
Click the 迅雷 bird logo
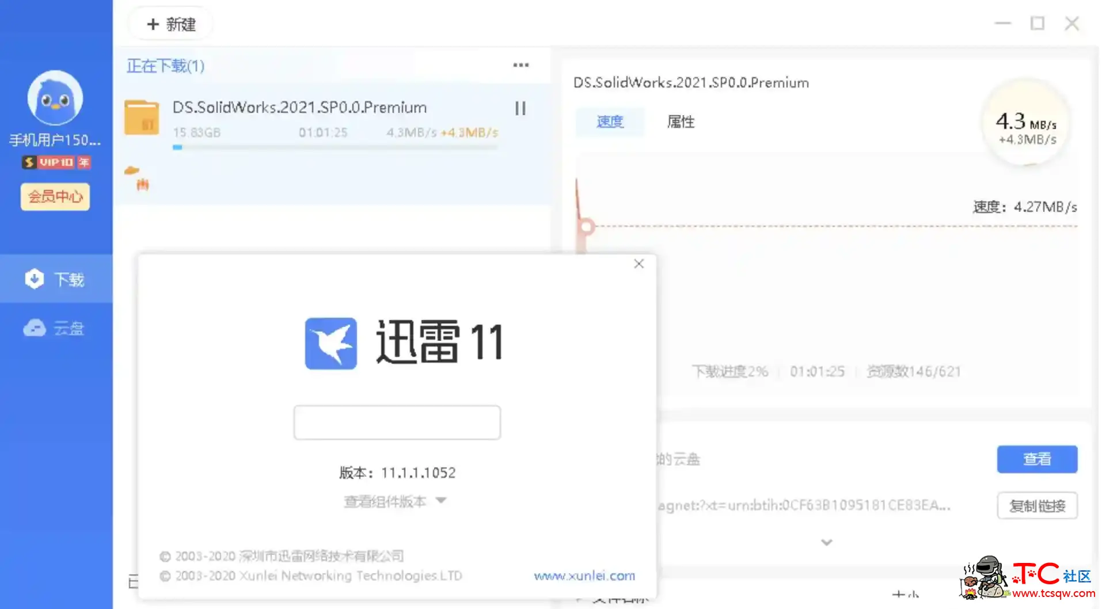pos(330,343)
